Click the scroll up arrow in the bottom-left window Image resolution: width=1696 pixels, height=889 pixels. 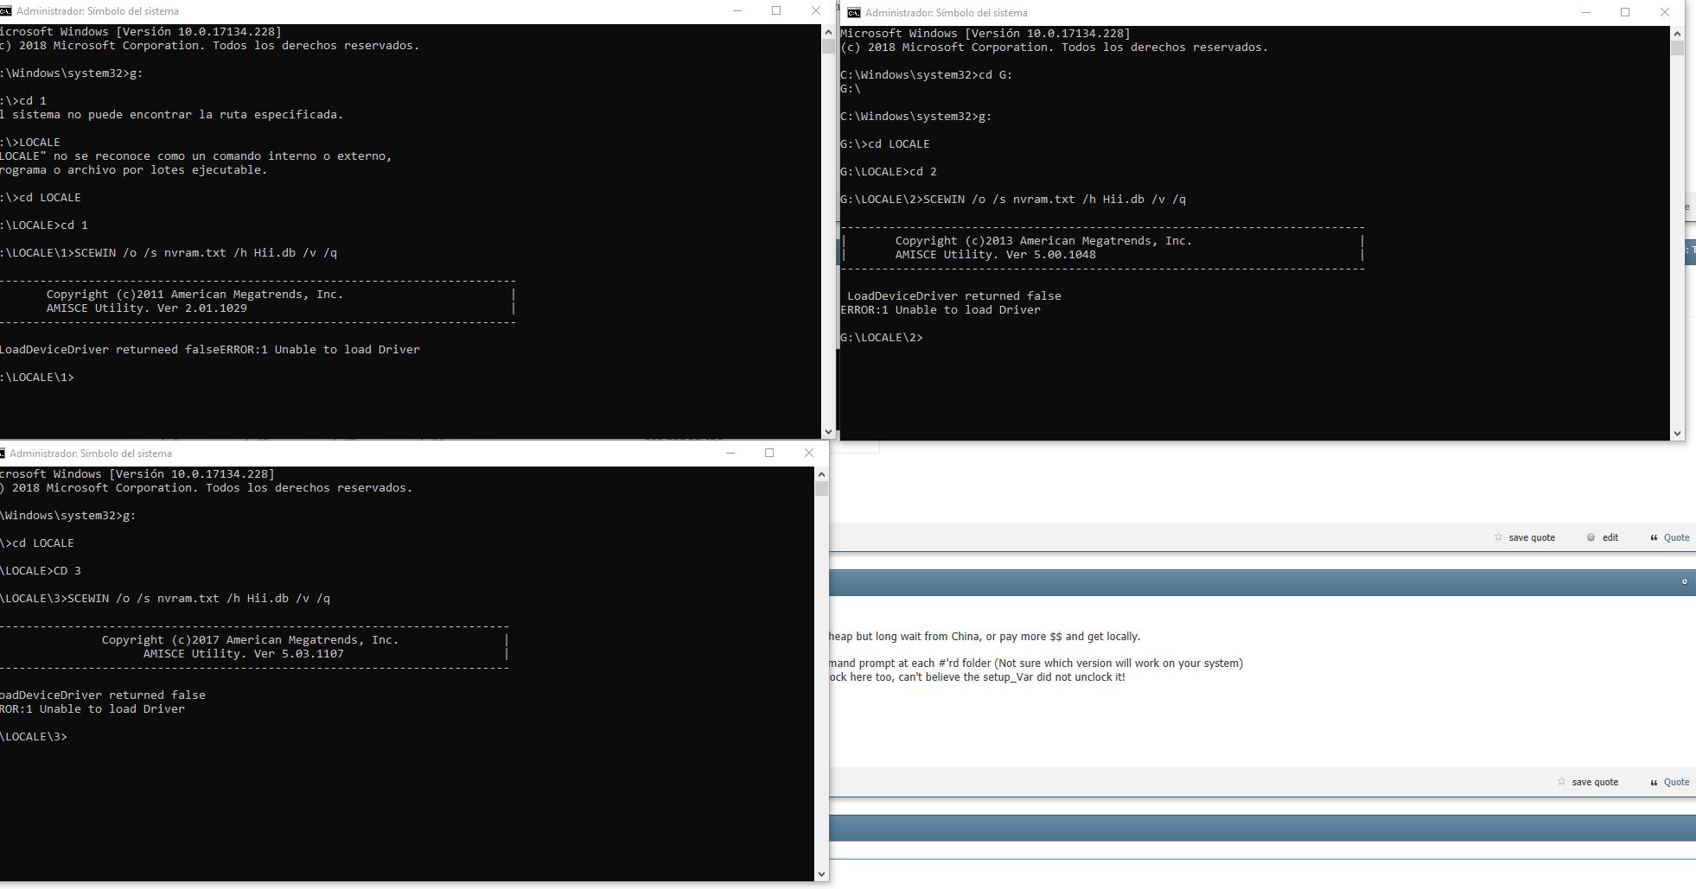(x=821, y=474)
